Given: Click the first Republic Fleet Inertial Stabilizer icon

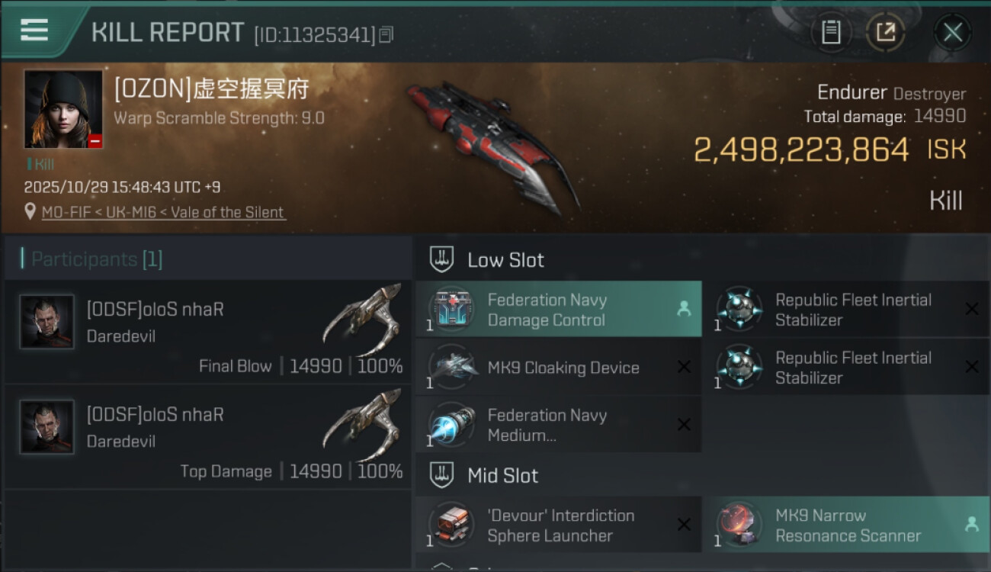Looking at the screenshot, I should 739,310.
